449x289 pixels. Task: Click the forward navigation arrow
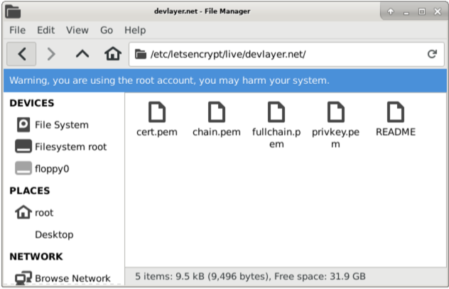51,54
